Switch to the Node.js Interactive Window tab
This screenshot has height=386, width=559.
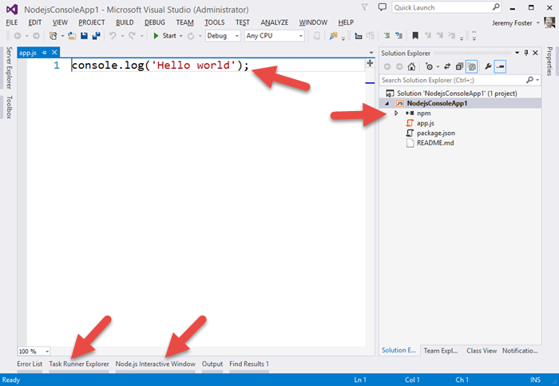pos(155,364)
